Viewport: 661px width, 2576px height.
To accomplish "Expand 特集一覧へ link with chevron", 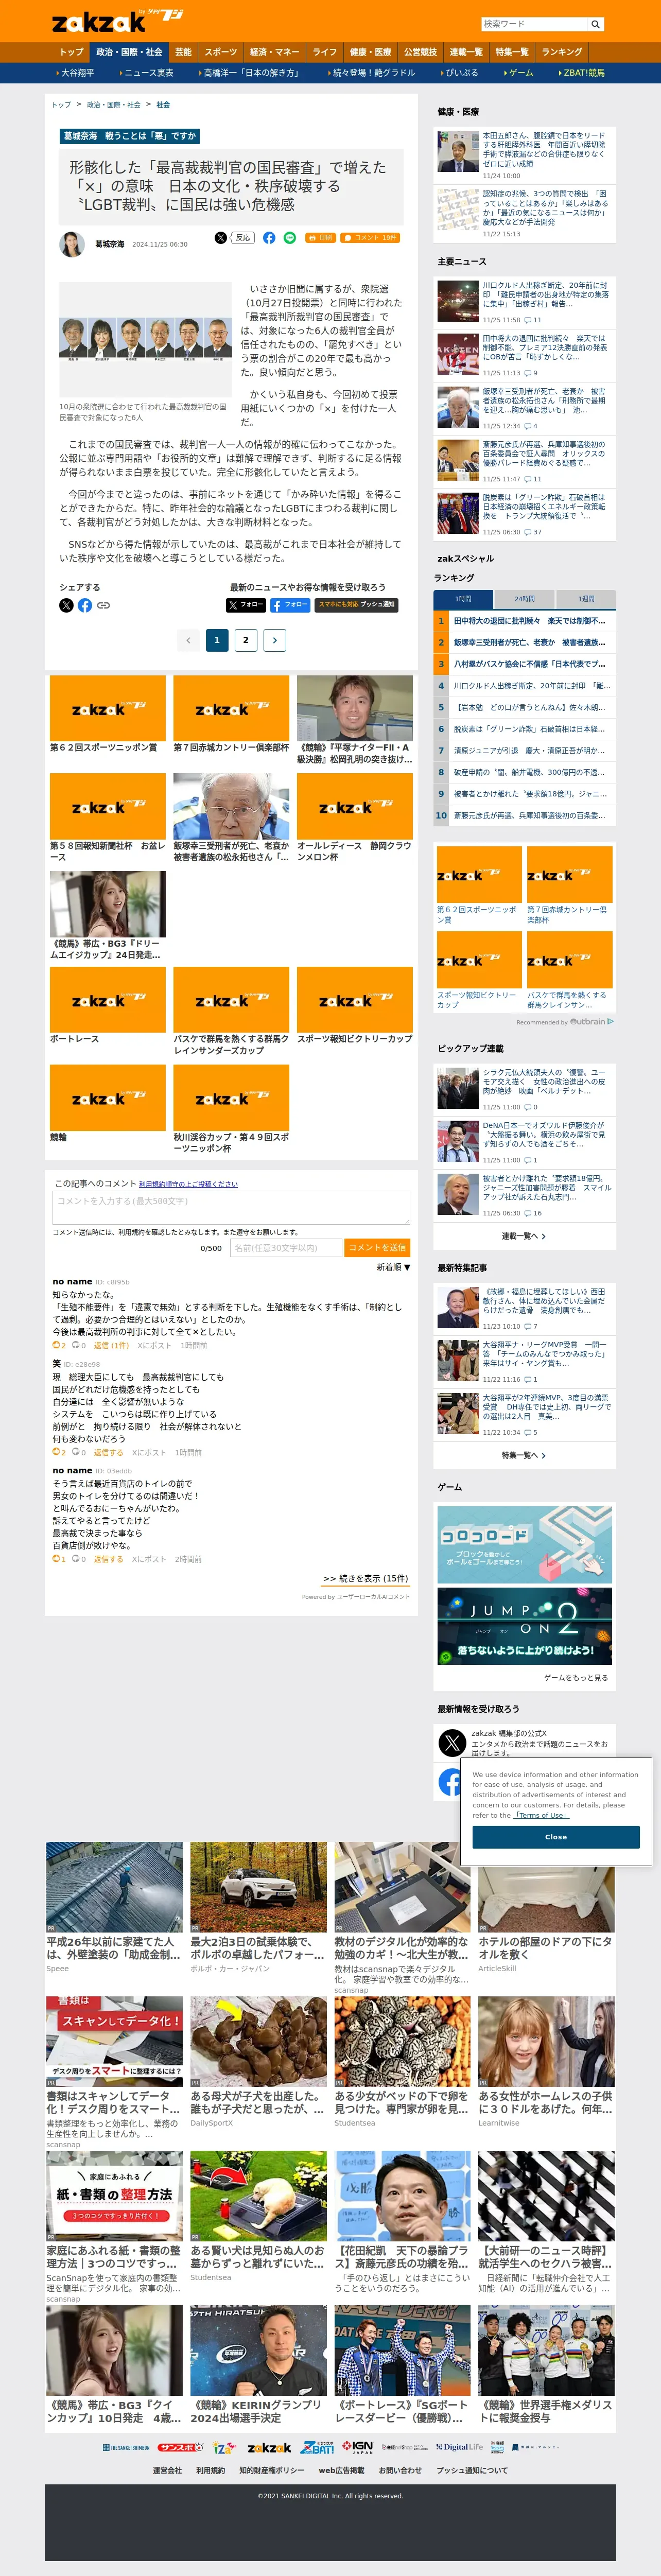I will click(523, 1455).
